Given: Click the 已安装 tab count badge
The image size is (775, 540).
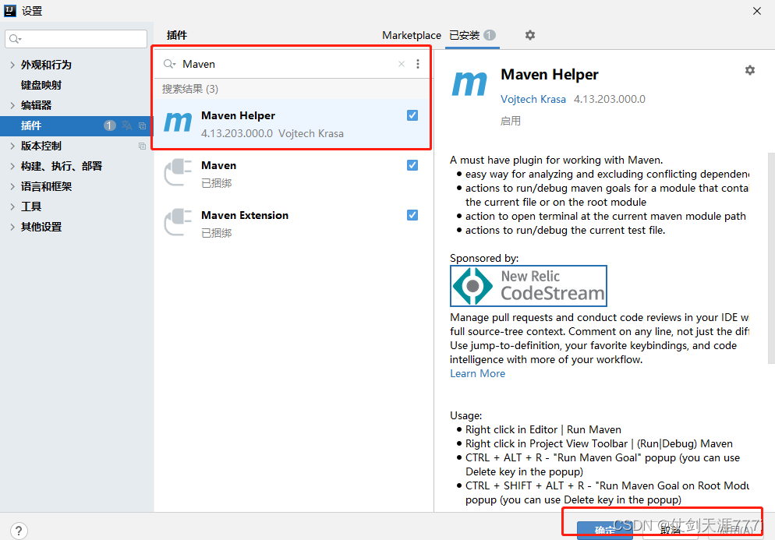Looking at the screenshot, I should tap(490, 35).
